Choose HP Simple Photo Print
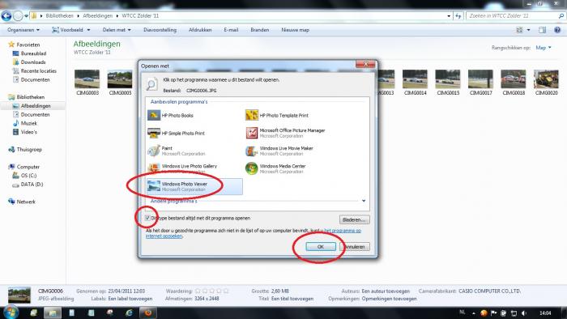Viewport: 567px width, 319px height. click(x=194, y=133)
